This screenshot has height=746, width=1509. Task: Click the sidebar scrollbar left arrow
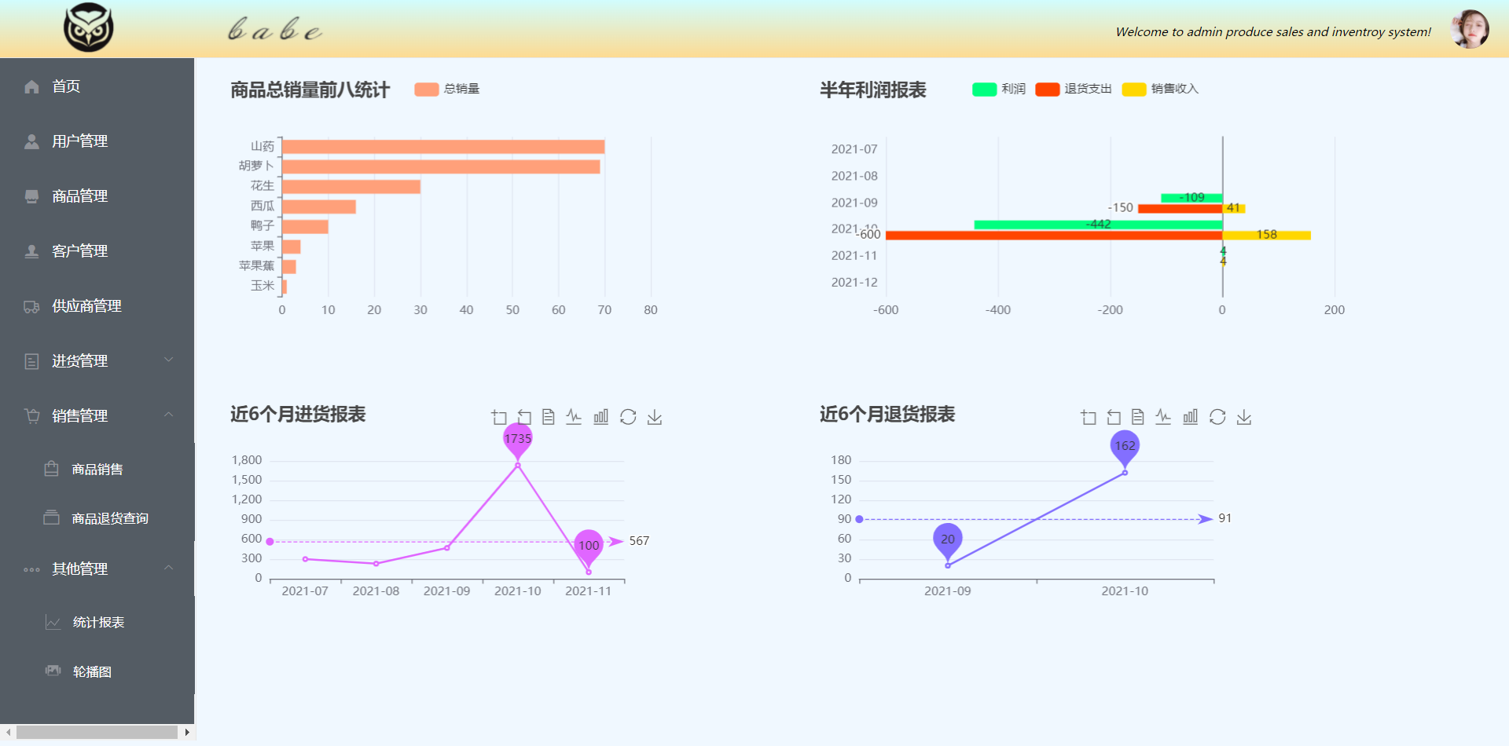pos(8,732)
